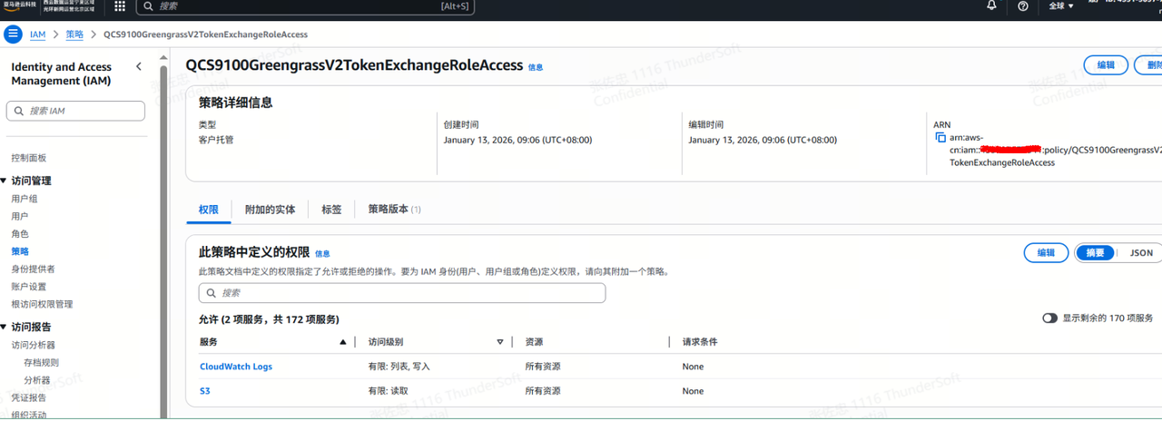Image resolution: width=1162 pixels, height=421 pixels.
Task: Focus the permissions 搜索 filter field
Action: coord(402,293)
